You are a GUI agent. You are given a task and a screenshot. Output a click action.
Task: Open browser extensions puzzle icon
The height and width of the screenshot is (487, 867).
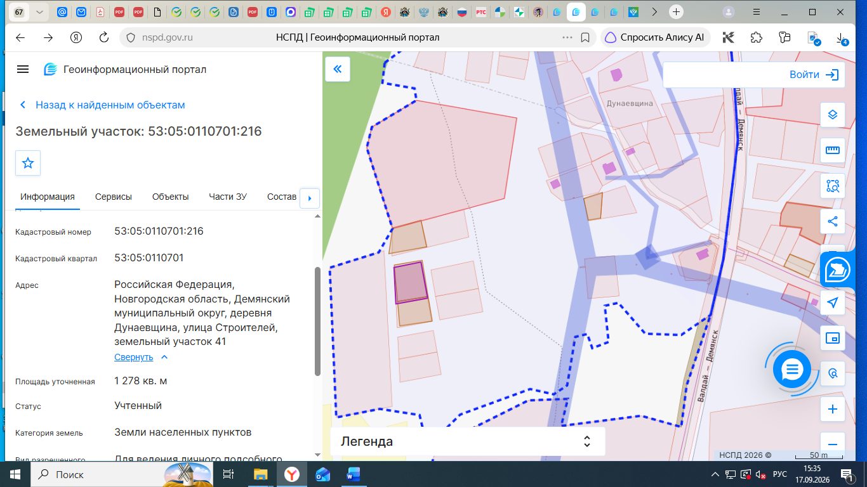tap(756, 37)
